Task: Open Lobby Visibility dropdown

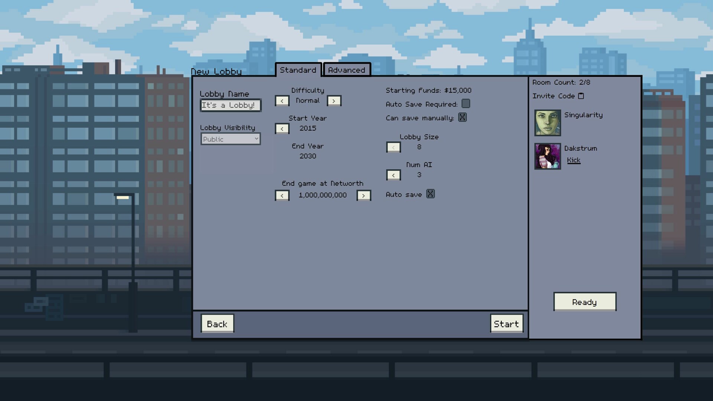Action: [230, 139]
